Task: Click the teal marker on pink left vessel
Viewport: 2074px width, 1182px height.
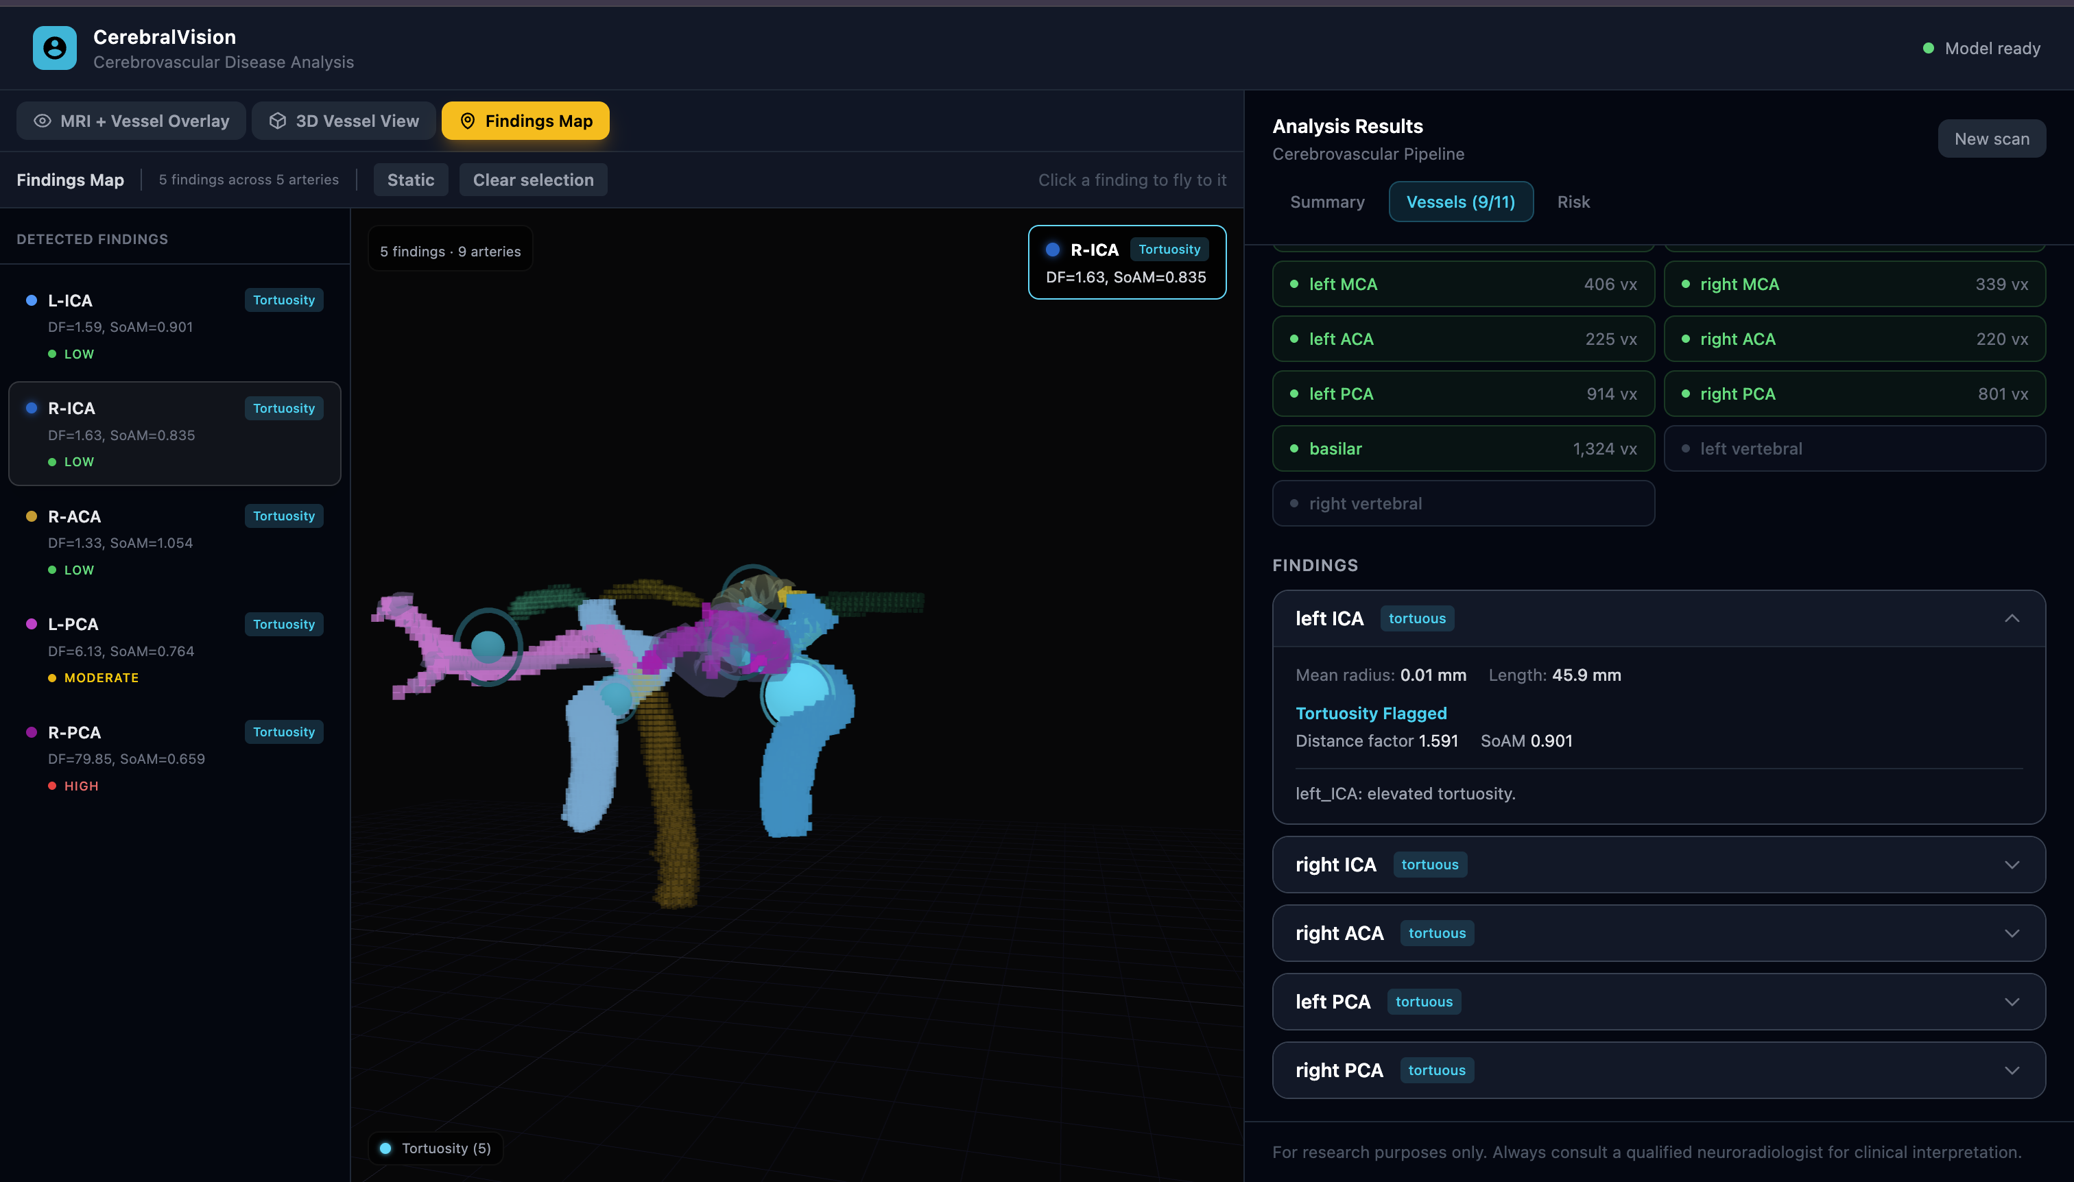Action: (x=488, y=647)
